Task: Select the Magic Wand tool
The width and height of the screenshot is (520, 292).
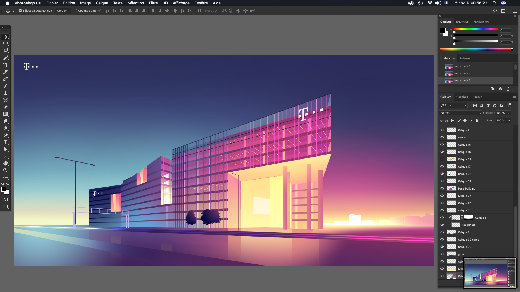Action: tap(5, 58)
